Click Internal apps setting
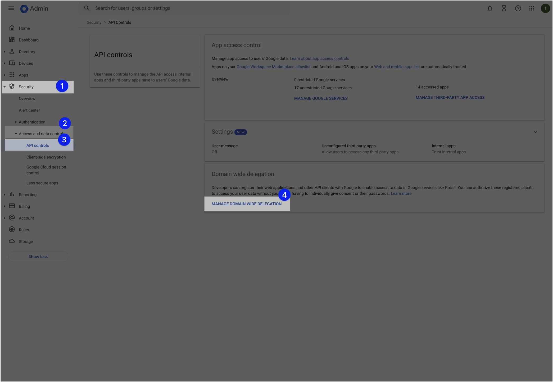 point(448,149)
